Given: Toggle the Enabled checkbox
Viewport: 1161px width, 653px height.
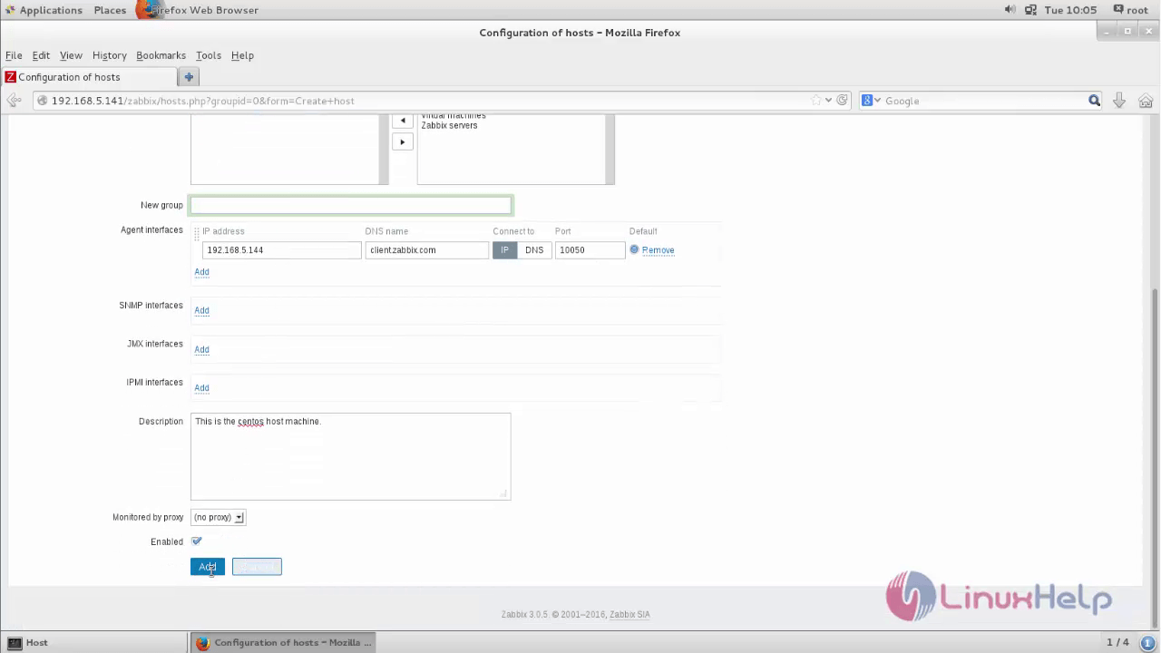Looking at the screenshot, I should (197, 541).
